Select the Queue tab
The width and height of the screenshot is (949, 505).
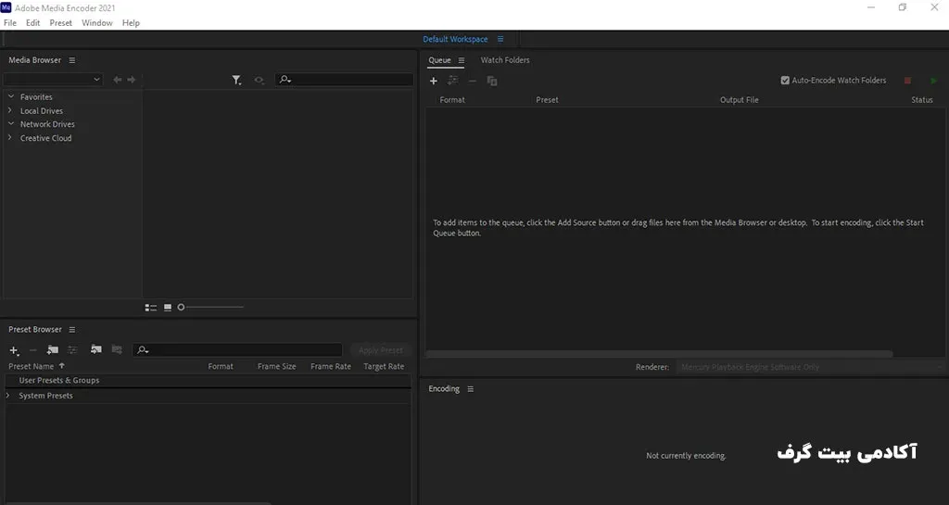[439, 60]
